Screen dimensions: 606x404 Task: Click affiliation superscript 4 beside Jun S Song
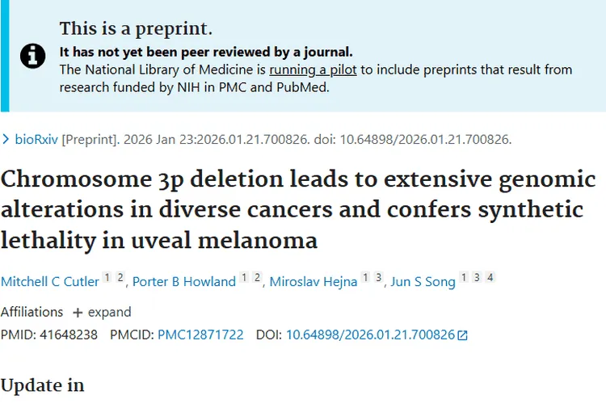click(490, 278)
